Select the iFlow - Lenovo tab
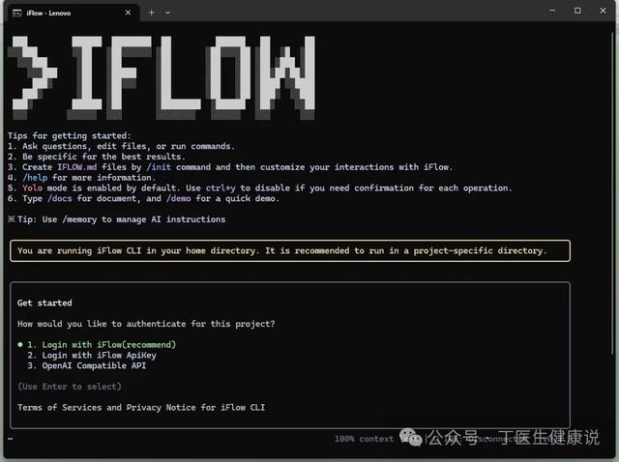 72,13
